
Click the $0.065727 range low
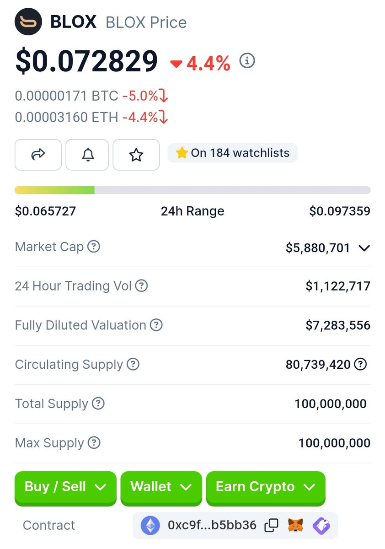tap(45, 211)
